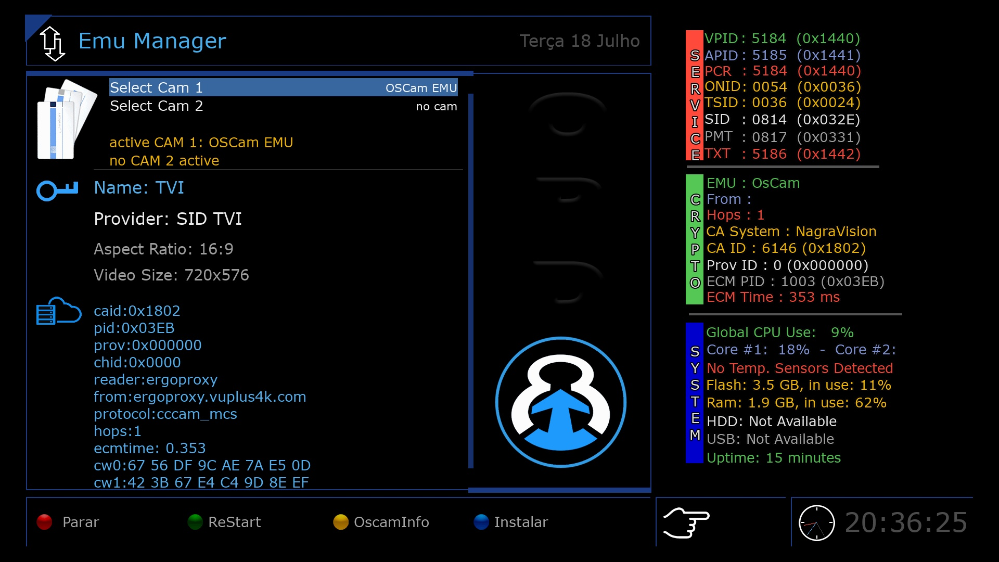Click ECM Time : 353 ms entry
Screen dimensions: 999x562
[x=773, y=297]
